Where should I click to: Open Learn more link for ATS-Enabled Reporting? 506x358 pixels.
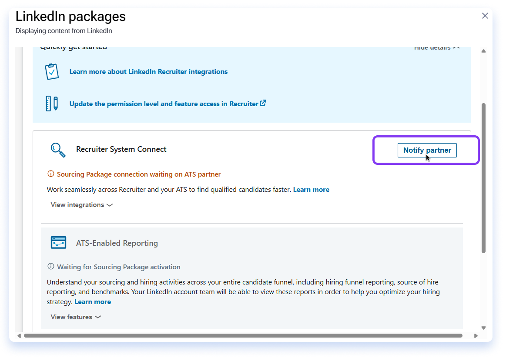click(93, 302)
